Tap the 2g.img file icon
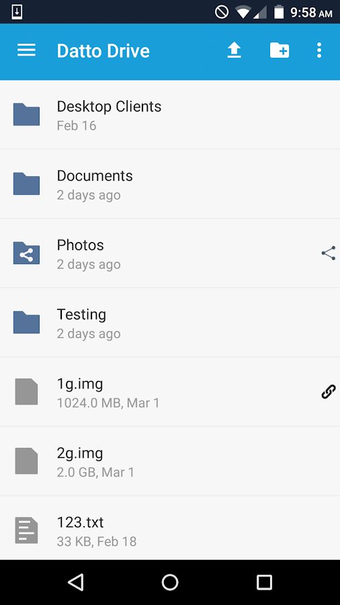This screenshot has width=340, height=605. [x=27, y=461]
